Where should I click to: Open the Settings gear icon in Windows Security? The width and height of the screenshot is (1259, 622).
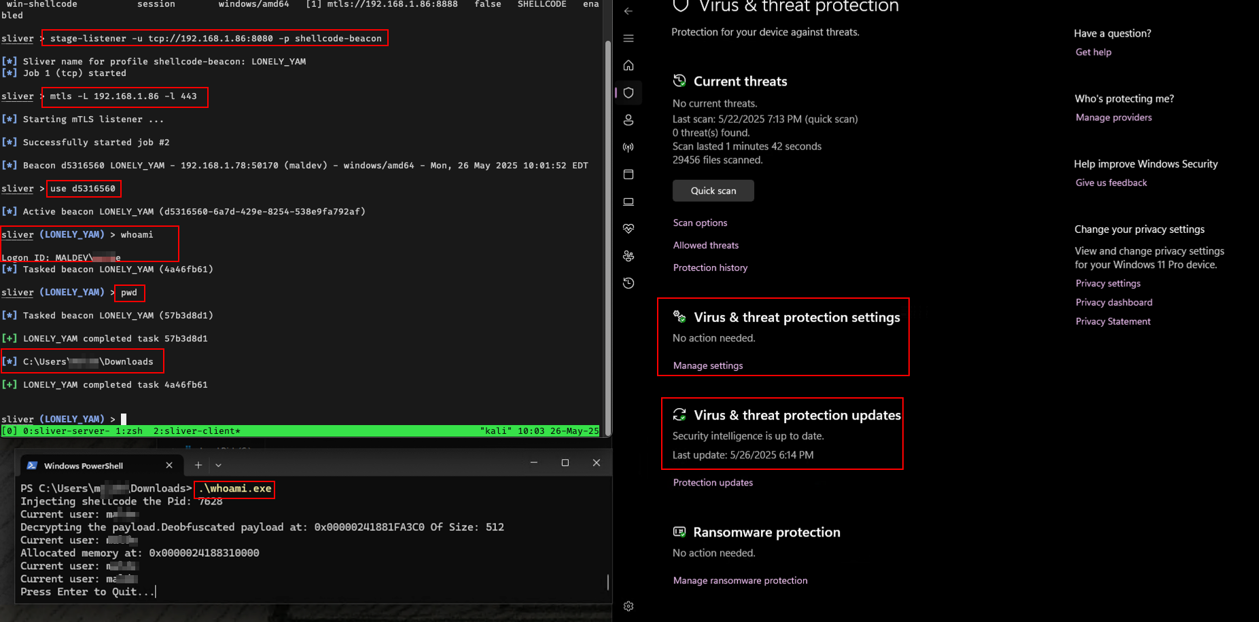click(x=628, y=606)
